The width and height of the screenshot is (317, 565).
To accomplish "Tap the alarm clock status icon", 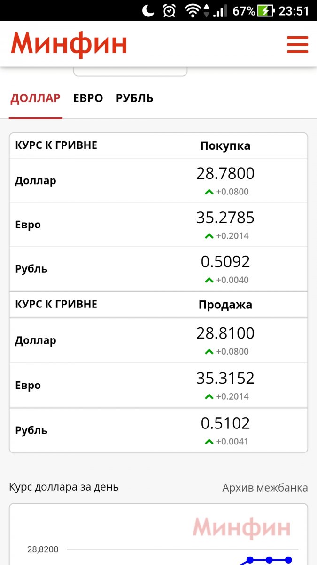I will pyautogui.click(x=170, y=10).
